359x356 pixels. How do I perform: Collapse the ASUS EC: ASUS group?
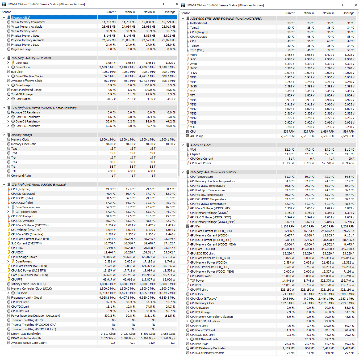(183, 145)
